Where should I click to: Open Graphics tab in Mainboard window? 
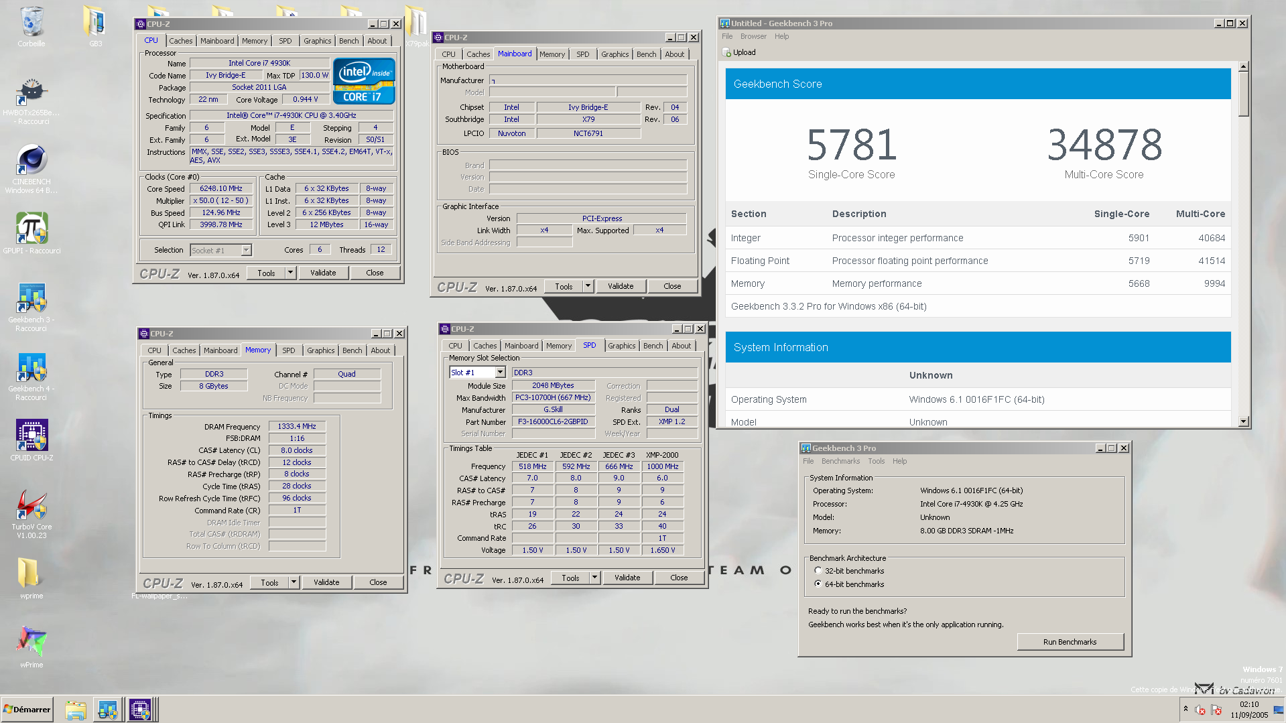click(x=615, y=54)
